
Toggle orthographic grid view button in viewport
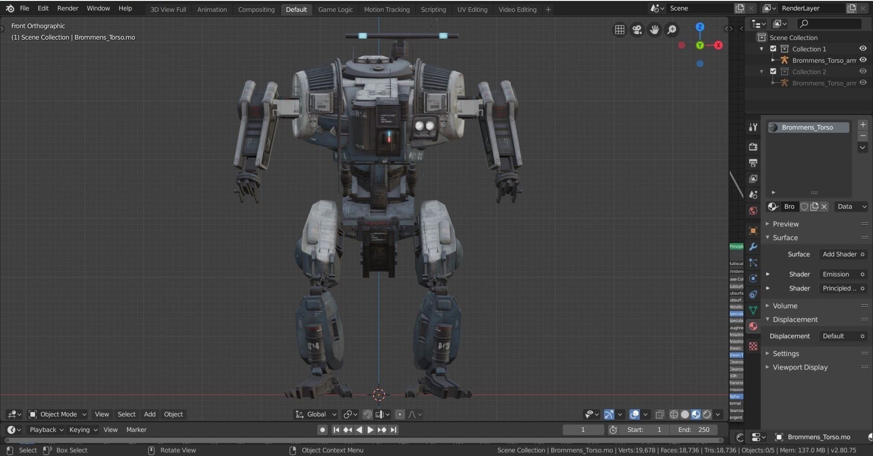(x=619, y=30)
